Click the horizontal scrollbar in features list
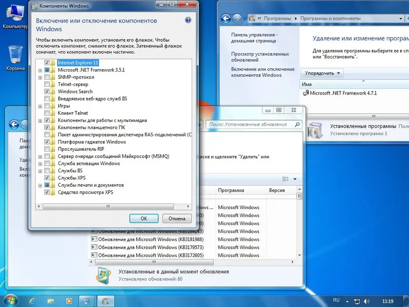409x307 pixels. (108, 206)
